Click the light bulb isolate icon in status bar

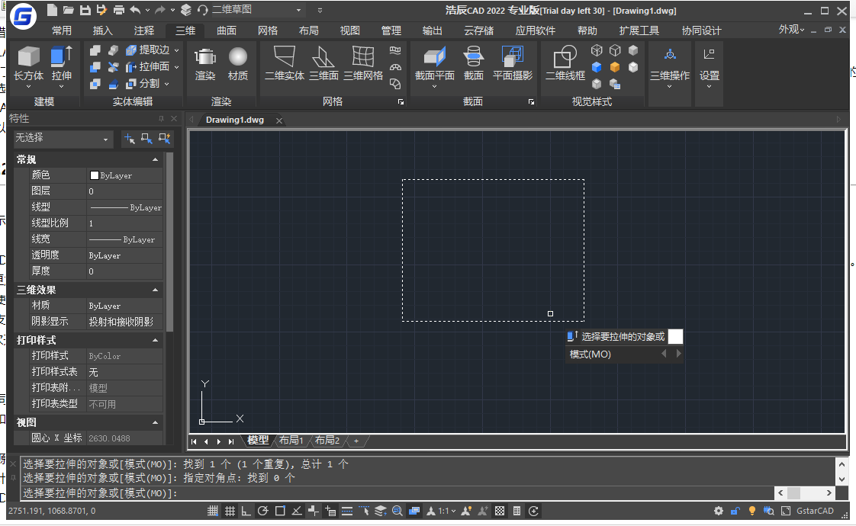tap(752, 511)
